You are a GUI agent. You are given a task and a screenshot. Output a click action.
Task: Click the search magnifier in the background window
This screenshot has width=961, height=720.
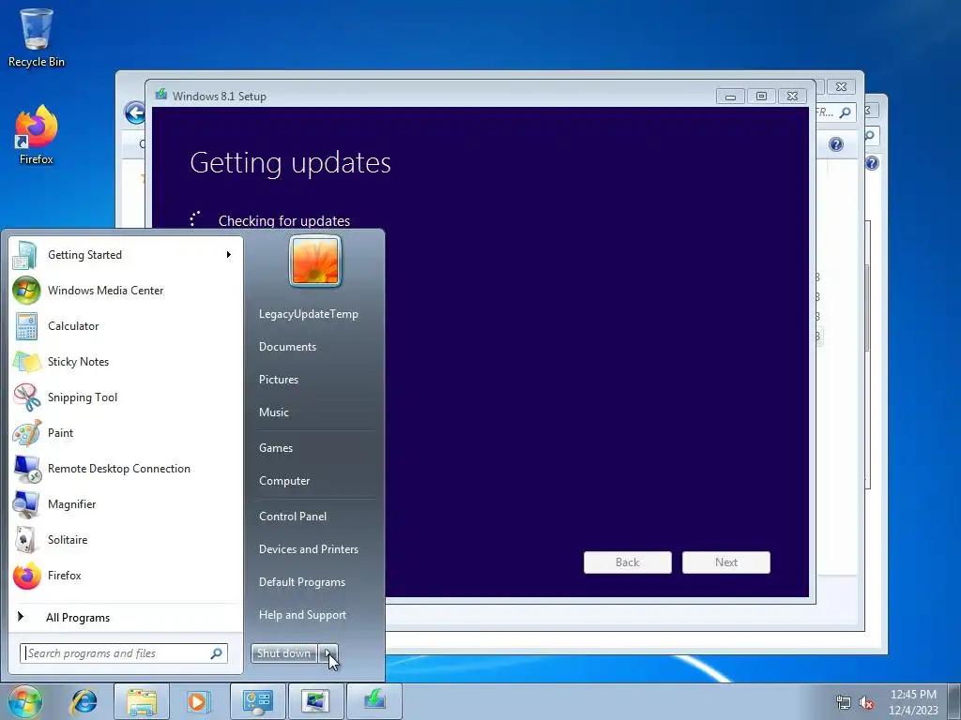(x=846, y=112)
